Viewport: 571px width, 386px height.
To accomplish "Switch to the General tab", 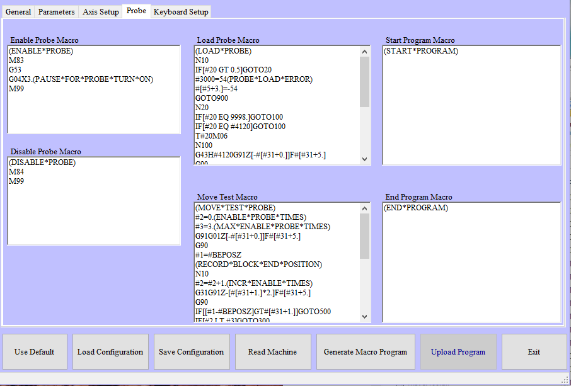I will pyautogui.click(x=18, y=12).
